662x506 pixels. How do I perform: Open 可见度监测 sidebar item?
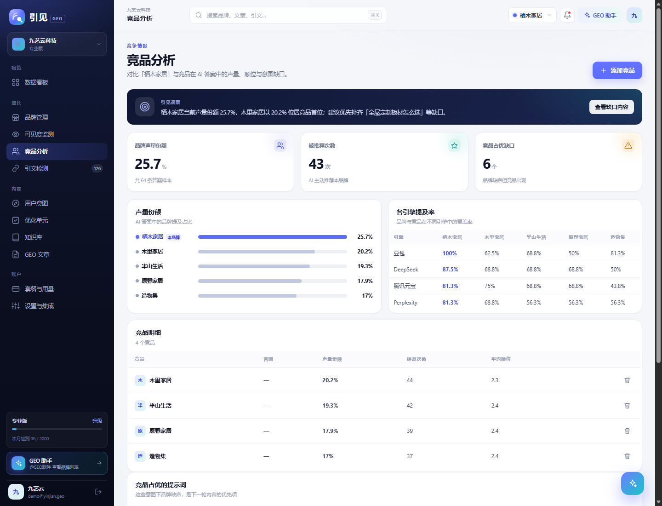tap(57, 134)
